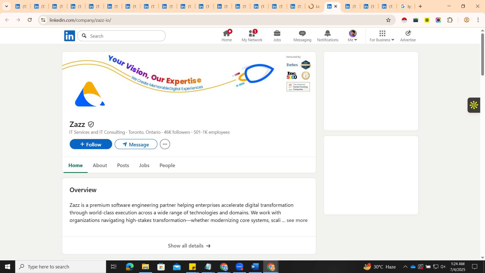Click the address bar URL linkedin.com/company/zazz-io/

(80, 20)
